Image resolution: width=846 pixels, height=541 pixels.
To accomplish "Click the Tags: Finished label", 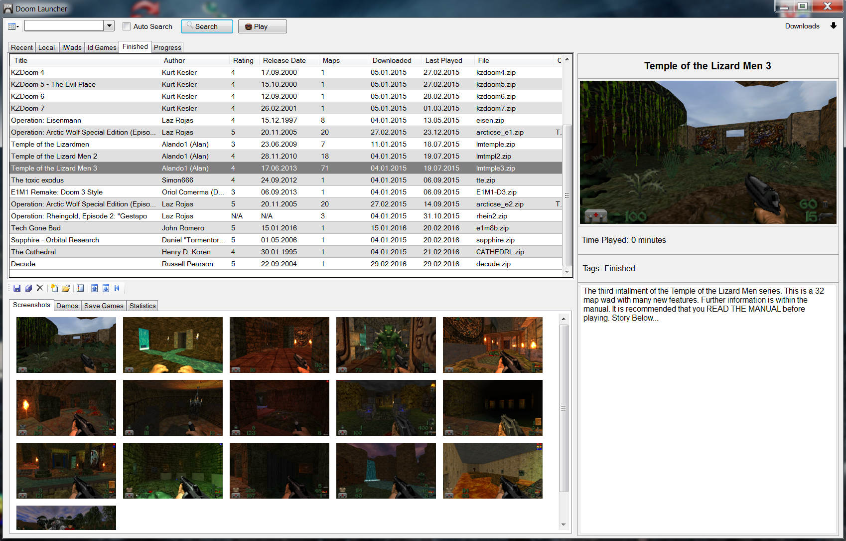I will pyautogui.click(x=609, y=268).
